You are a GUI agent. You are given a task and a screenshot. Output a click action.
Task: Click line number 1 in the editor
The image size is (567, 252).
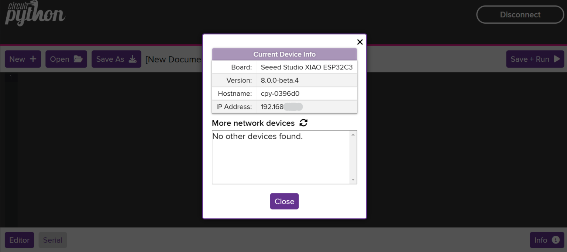[x=11, y=78]
